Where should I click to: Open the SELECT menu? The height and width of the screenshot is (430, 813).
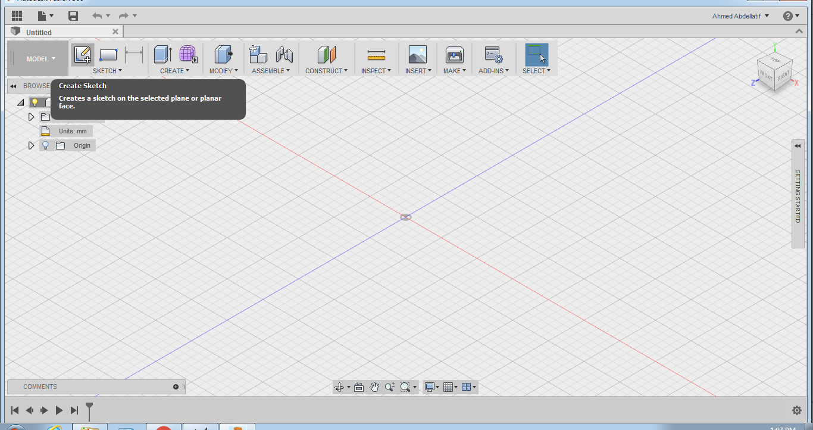pos(536,71)
